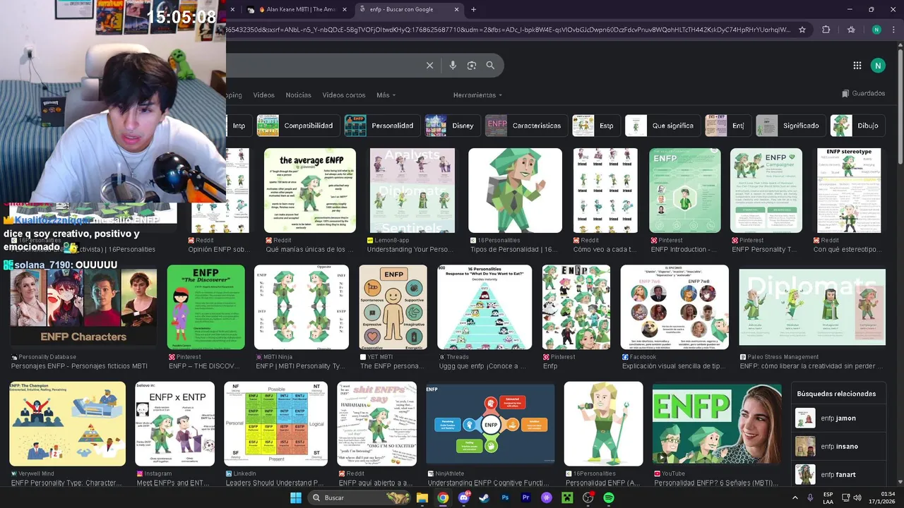This screenshot has width=904, height=508.
Task: Submit search with the magnifier icon
Action: pos(490,66)
